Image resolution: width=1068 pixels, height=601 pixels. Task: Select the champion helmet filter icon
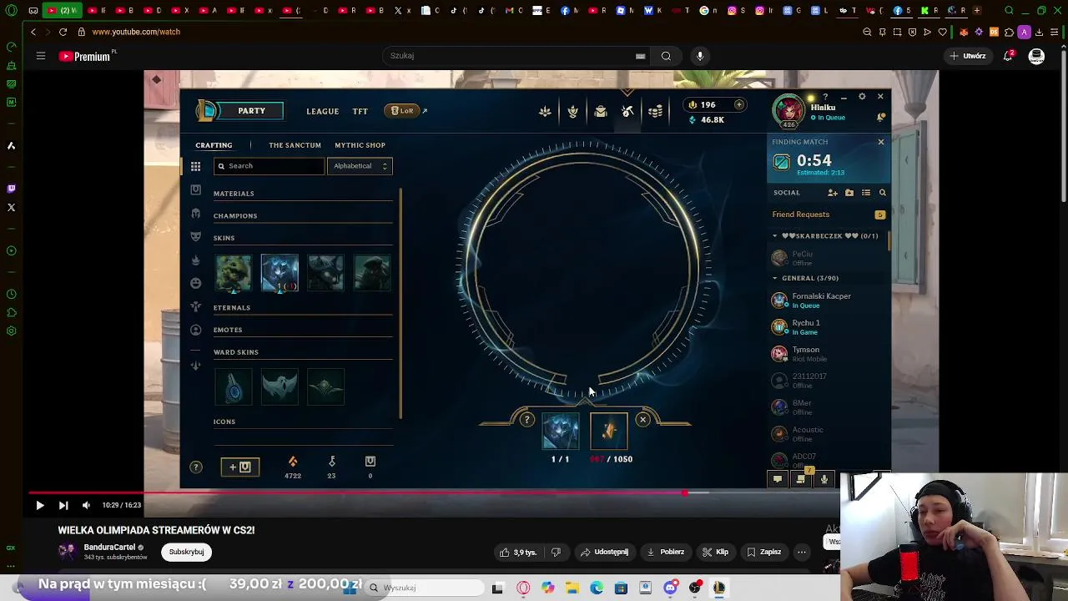(x=195, y=213)
